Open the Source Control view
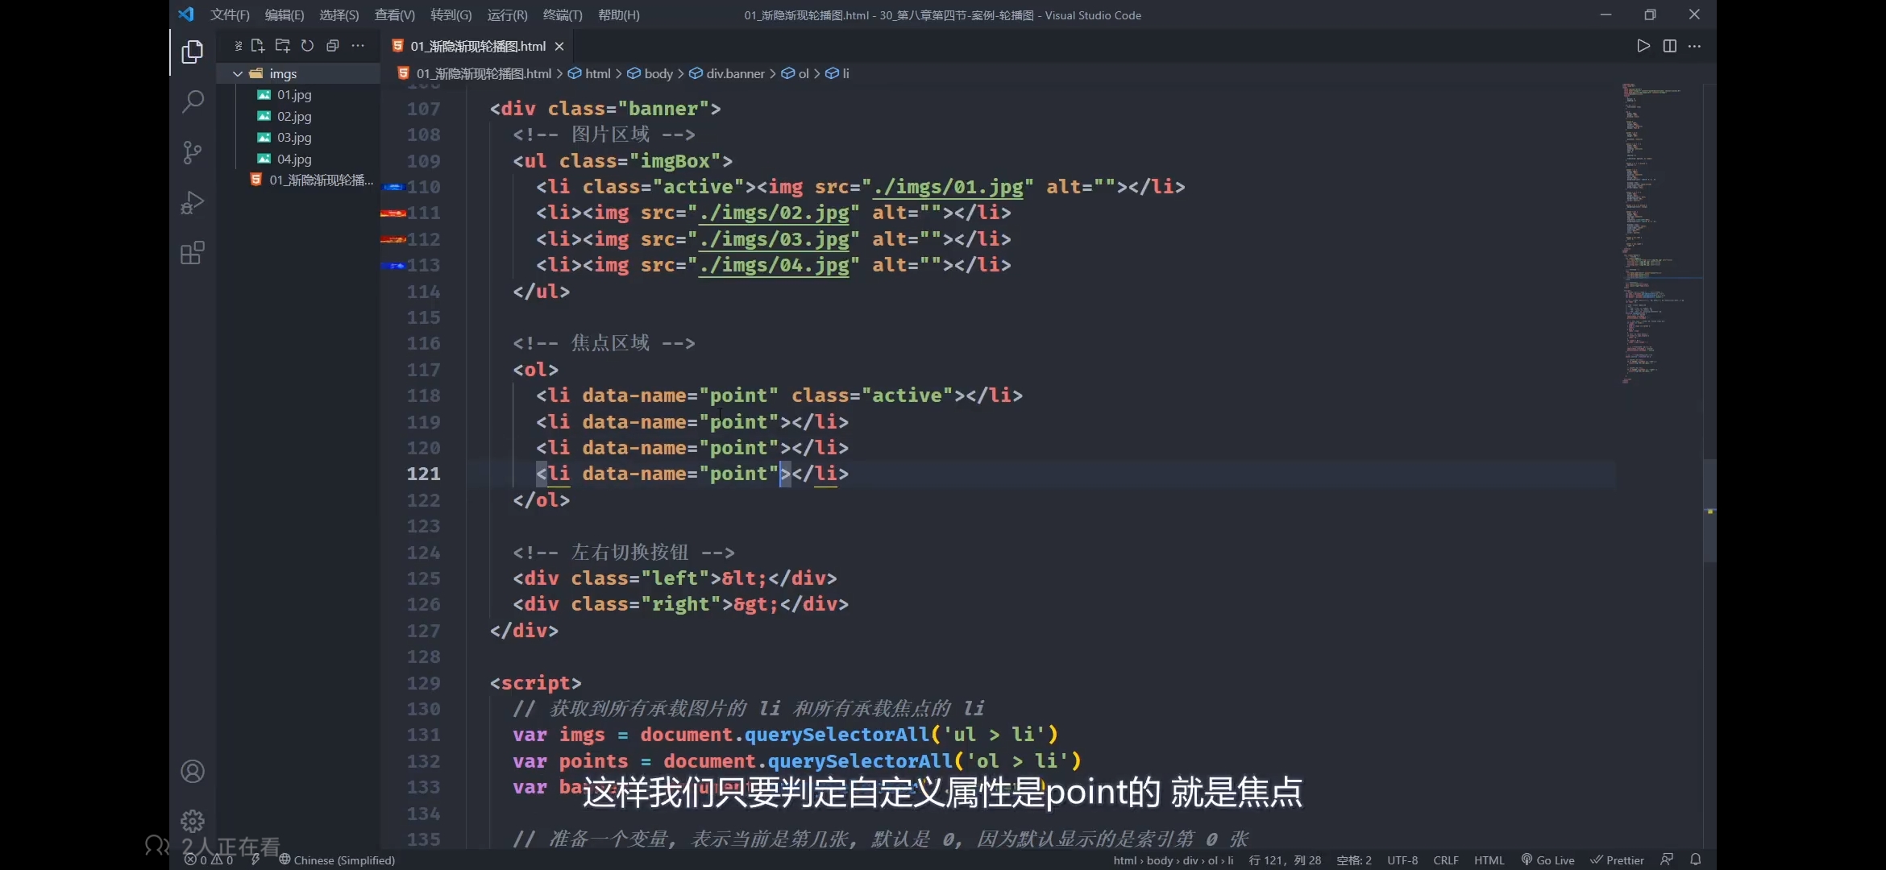 pyautogui.click(x=192, y=152)
